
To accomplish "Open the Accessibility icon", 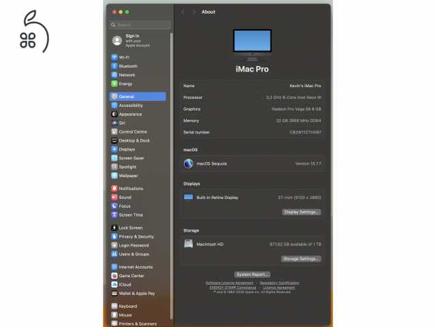I will point(114,106).
